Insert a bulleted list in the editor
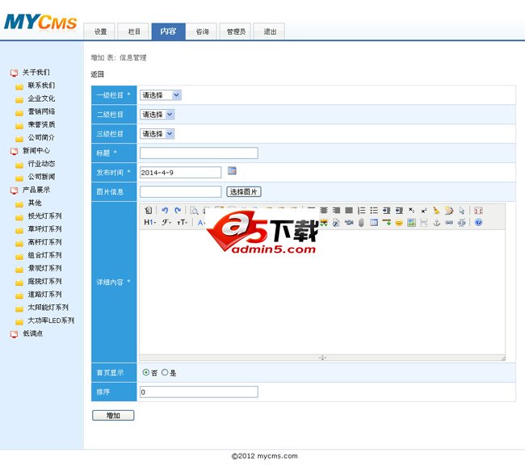 click(x=374, y=211)
